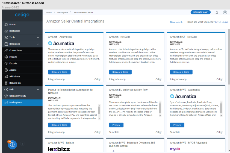This screenshot has width=230, height=153.
Task: Expand the Tools menu chevron
Action: click(38, 38)
